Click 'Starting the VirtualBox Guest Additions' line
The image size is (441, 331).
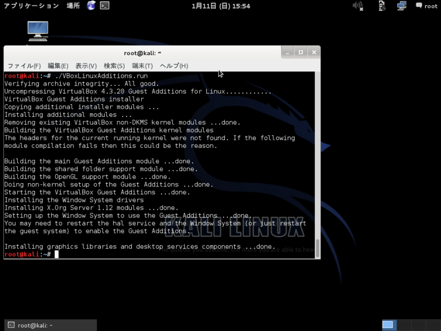click(x=97, y=192)
